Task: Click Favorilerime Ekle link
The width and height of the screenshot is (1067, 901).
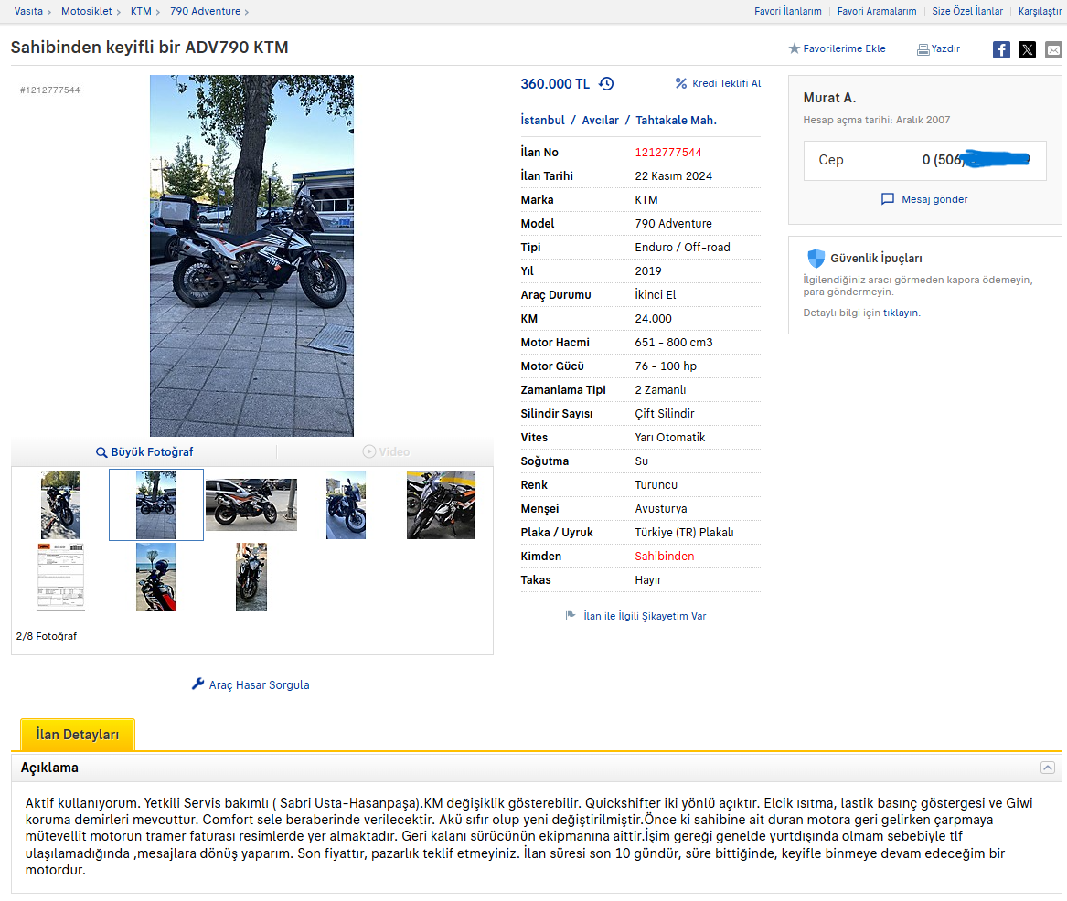Action: coord(844,49)
